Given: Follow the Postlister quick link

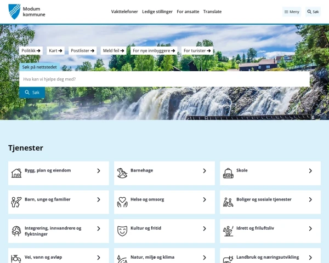Looking at the screenshot, I should [x=82, y=50].
